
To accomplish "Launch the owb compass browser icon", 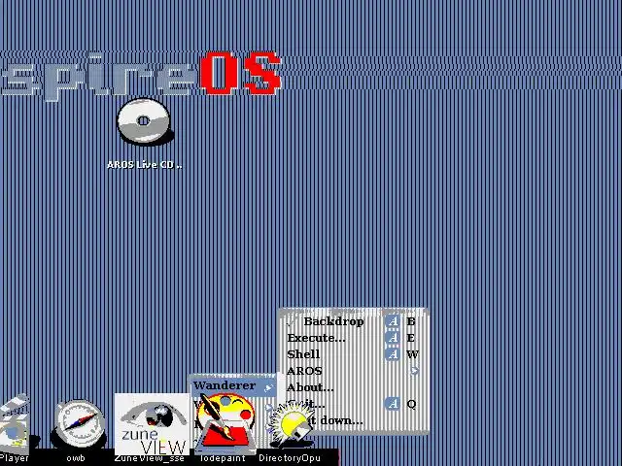I will coord(79,424).
